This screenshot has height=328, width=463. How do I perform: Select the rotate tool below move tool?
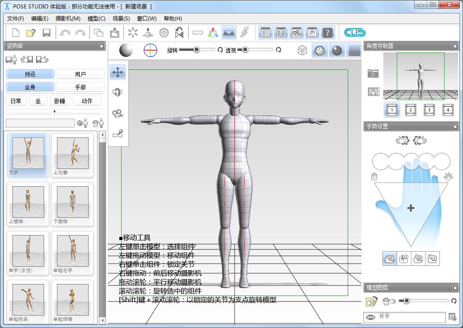pos(118,92)
